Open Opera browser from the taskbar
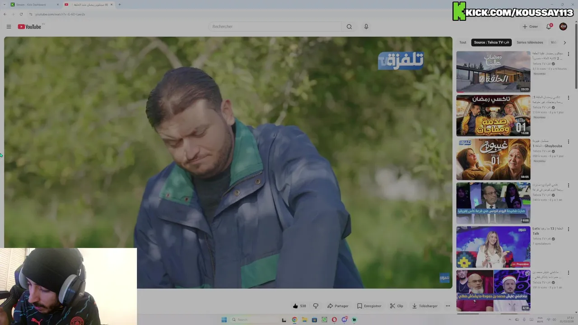 334,320
